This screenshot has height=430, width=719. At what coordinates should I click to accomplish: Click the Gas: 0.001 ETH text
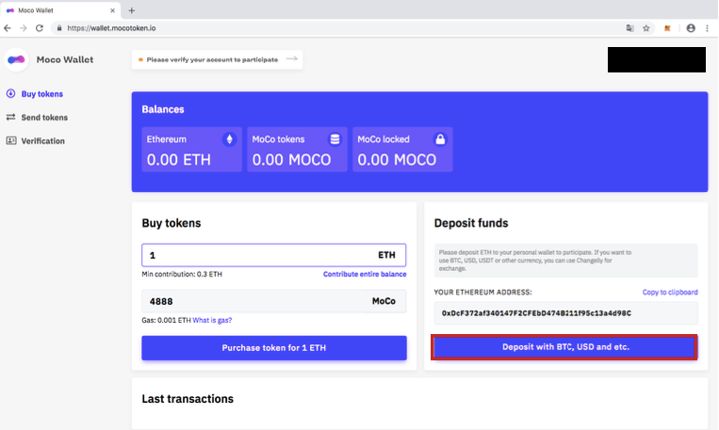166,320
